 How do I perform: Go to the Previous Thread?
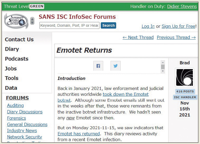(x=176, y=37)
